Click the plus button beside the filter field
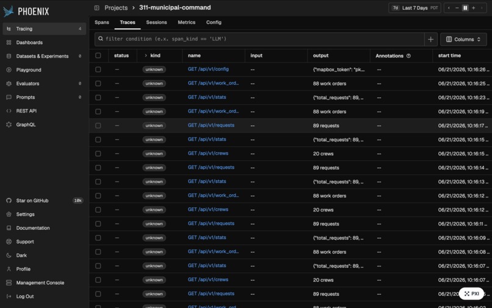This screenshot has height=308, width=492. click(430, 39)
